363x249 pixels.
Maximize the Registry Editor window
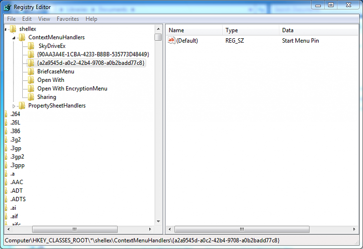[331, 5]
